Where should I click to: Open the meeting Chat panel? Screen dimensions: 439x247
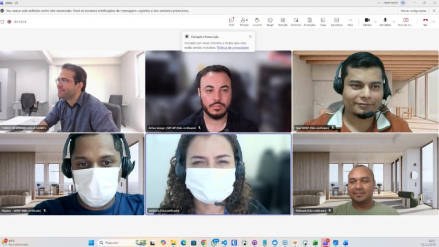coord(231,21)
